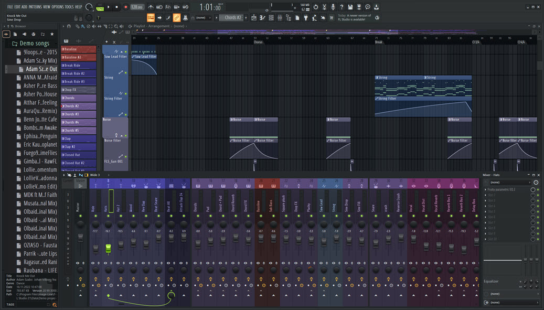544x310 pixels.
Task: Open the shopping cart content library icon
Action: 332,18
